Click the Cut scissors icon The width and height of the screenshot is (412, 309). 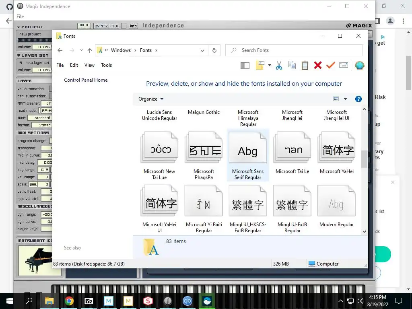279,65
